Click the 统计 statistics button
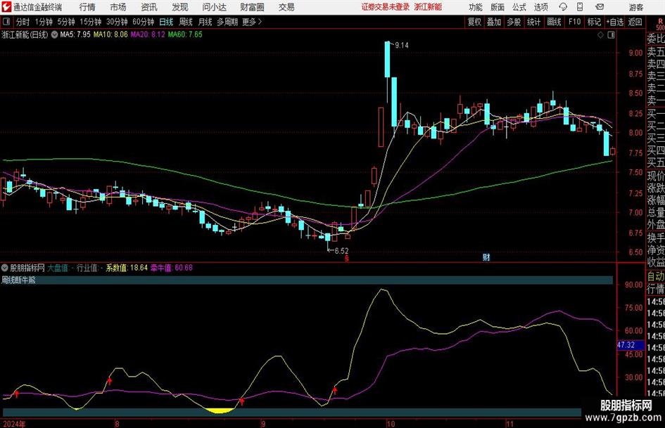 point(533,22)
